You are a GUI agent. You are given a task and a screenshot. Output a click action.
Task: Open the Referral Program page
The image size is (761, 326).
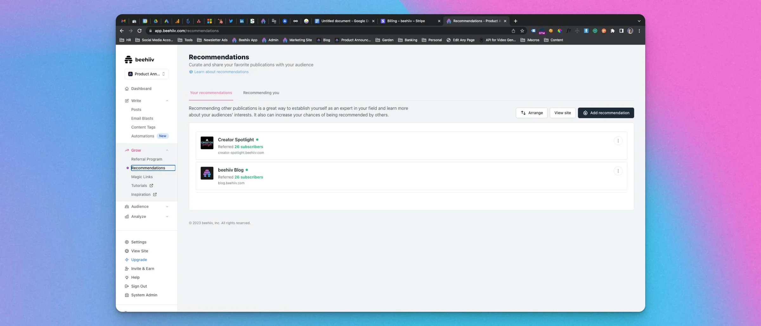146,159
